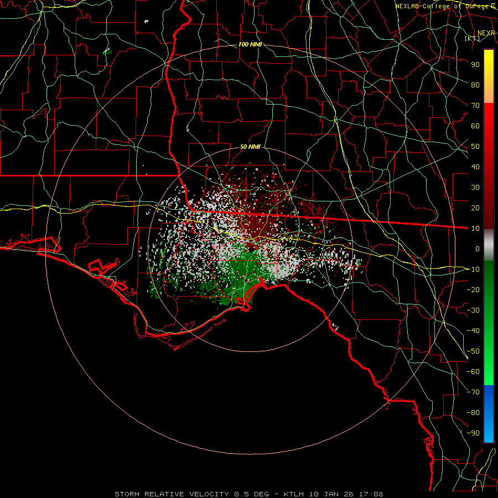Screen dimensions: 498x498
Task: Click the positive 10 scale label
Action: tap(475, 229)
